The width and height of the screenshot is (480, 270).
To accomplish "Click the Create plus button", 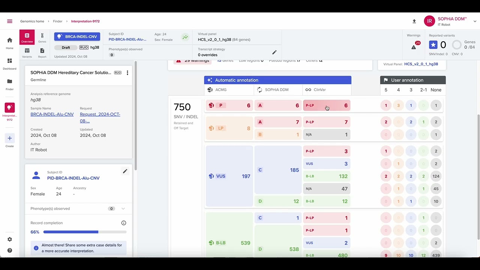I will tap(10, 138).
